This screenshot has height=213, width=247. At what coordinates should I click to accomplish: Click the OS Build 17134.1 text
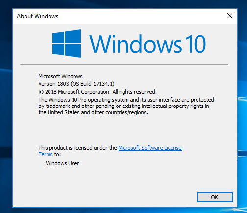[93, 84]
